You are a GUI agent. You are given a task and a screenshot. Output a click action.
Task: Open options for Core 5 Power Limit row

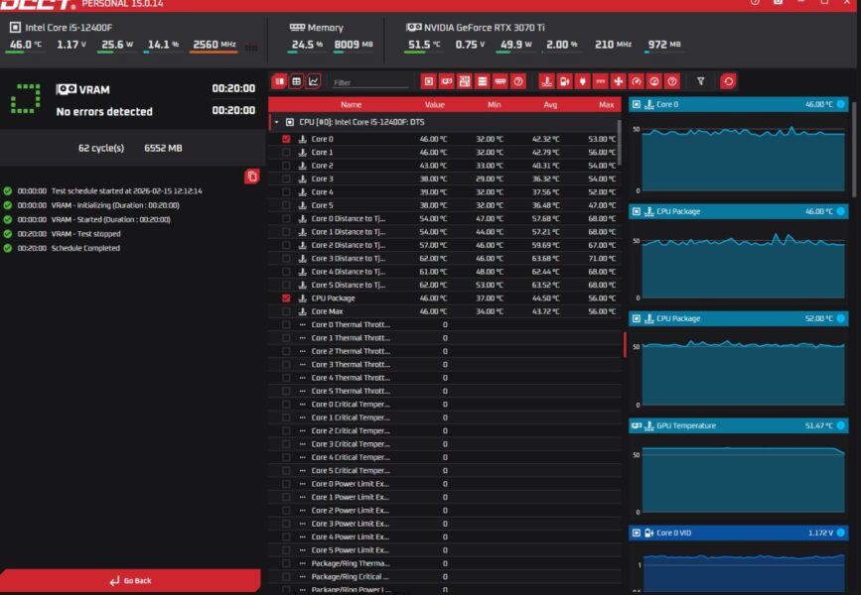(x=302, y=549)
